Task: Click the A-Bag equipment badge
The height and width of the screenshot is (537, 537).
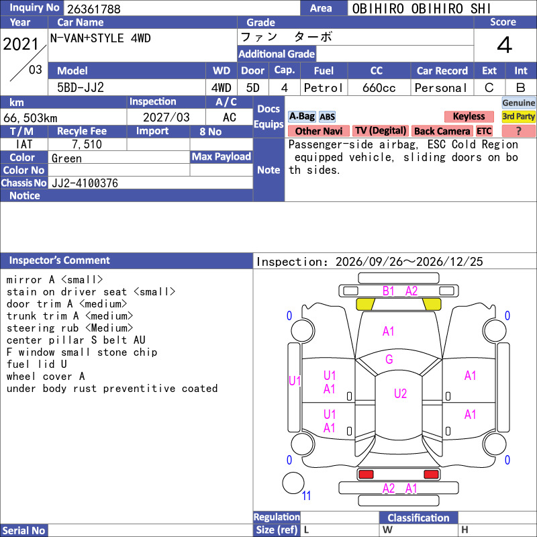Action: pos(301,116)
